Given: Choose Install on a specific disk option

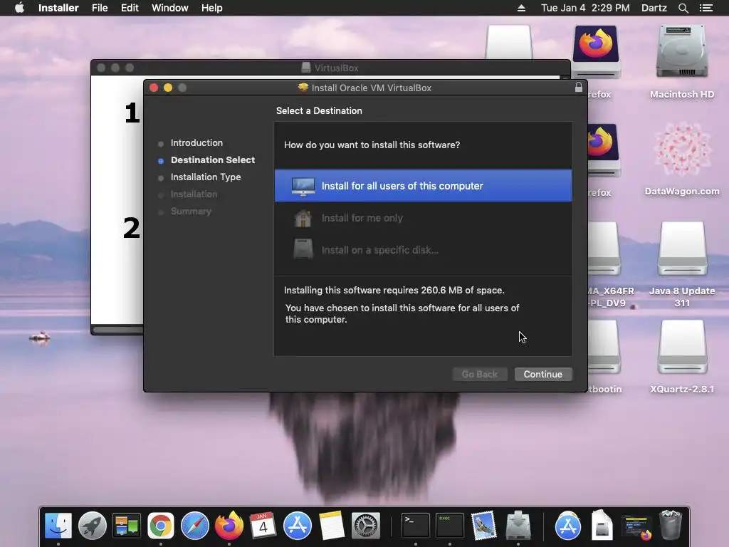Looking at the screenshot, I should pos(423,250).
